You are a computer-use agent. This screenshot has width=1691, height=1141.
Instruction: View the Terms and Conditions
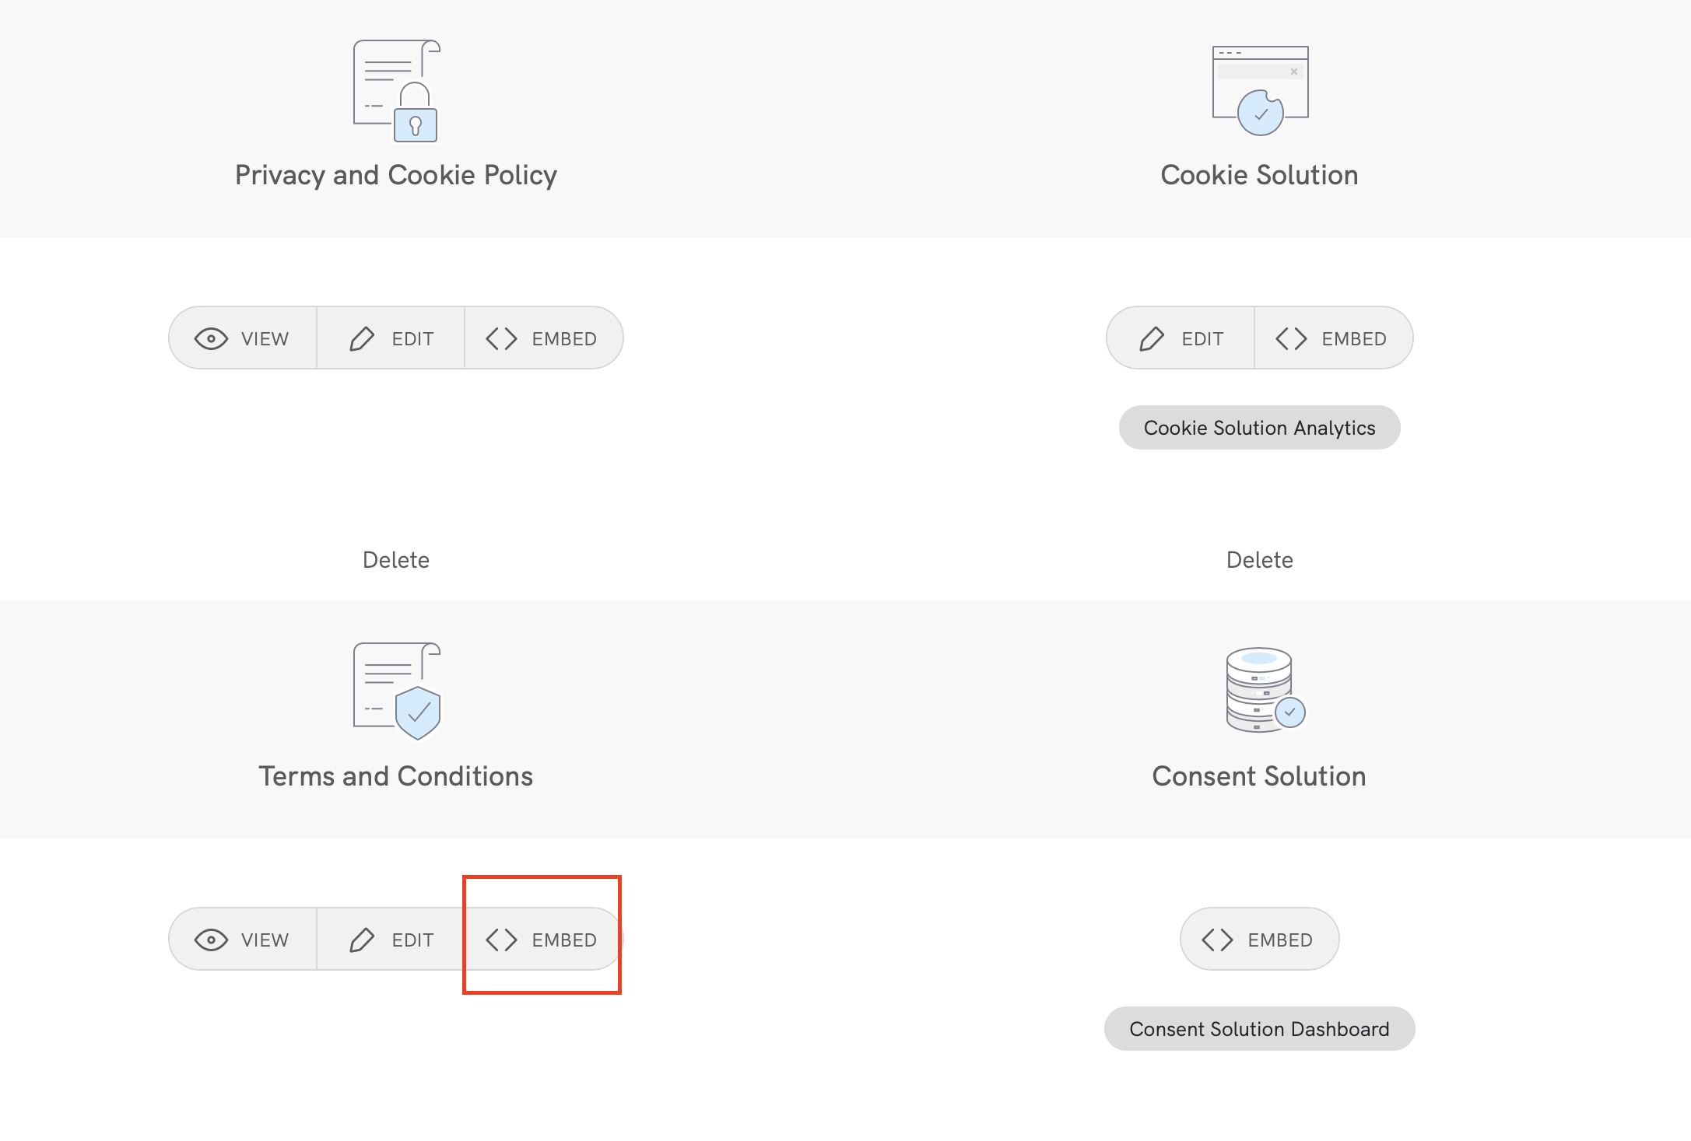tap(243, 940)
